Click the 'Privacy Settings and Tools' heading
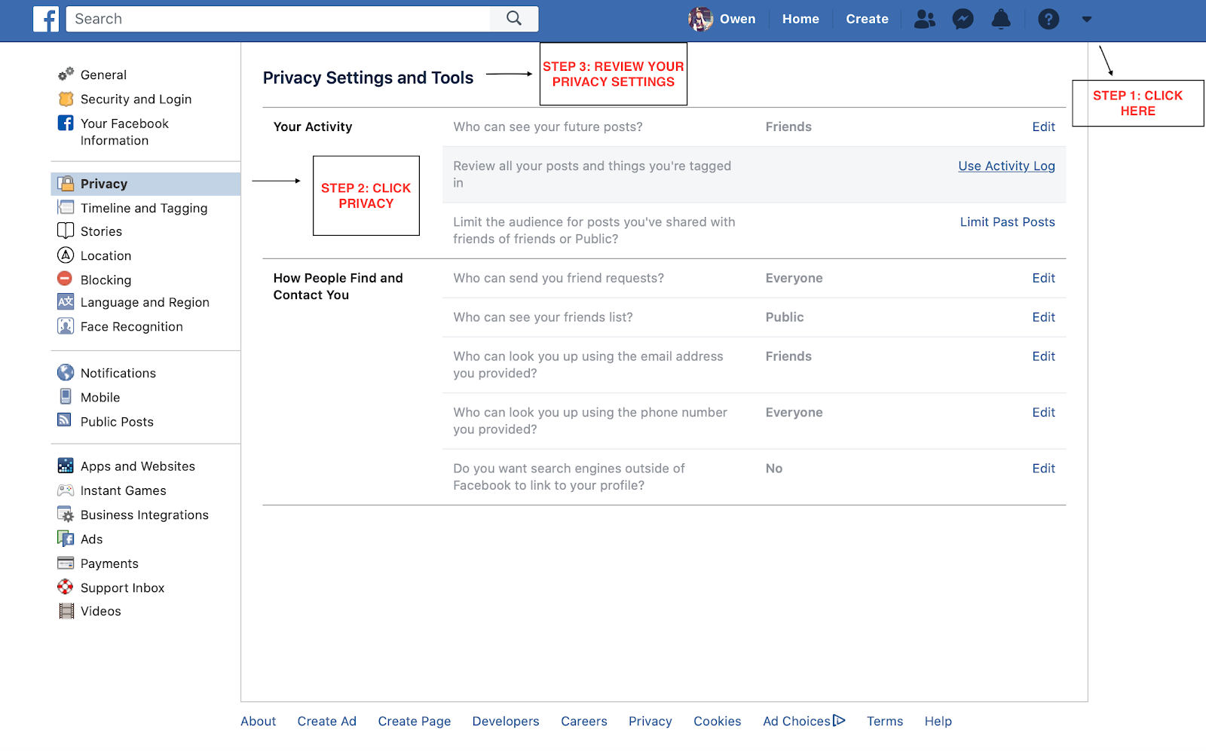This screenshot has width=1206, height=751. [368, 78]
